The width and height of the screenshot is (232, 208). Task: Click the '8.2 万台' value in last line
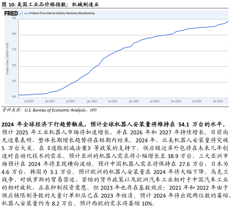[x=62, y=203]
